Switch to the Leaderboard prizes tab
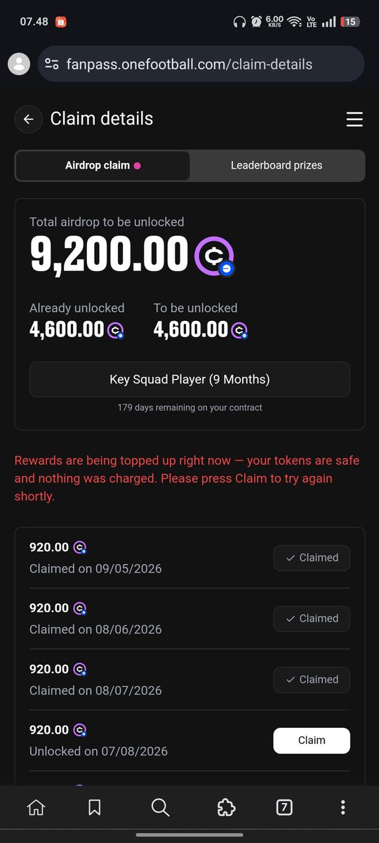Image resolution: width=379 pixels, height=843 pixels. 277,166
